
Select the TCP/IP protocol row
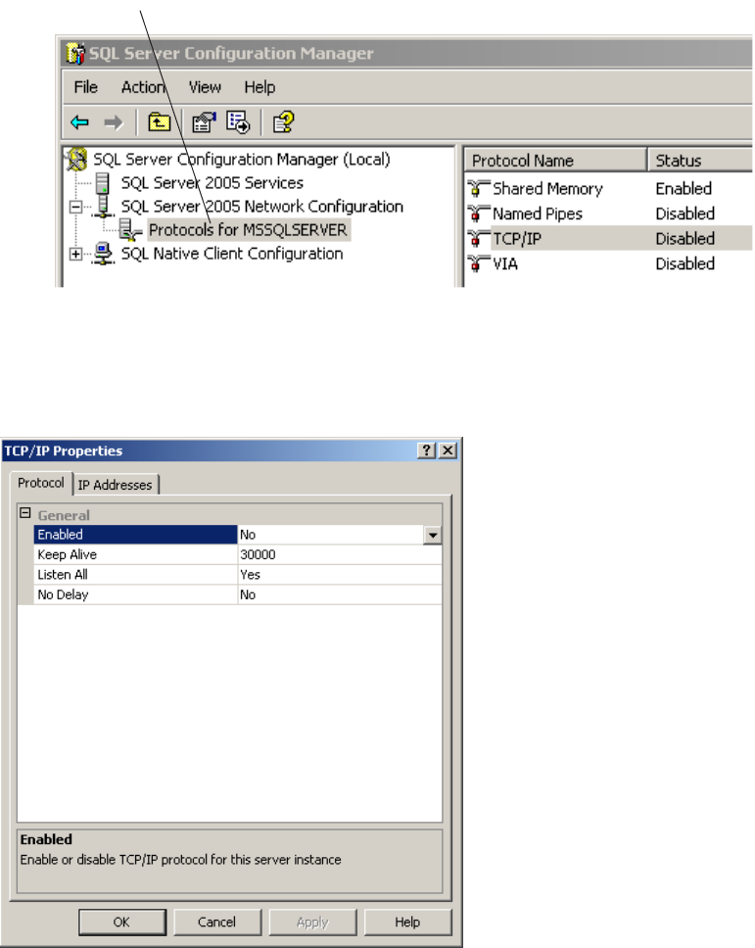coord(609,239)
